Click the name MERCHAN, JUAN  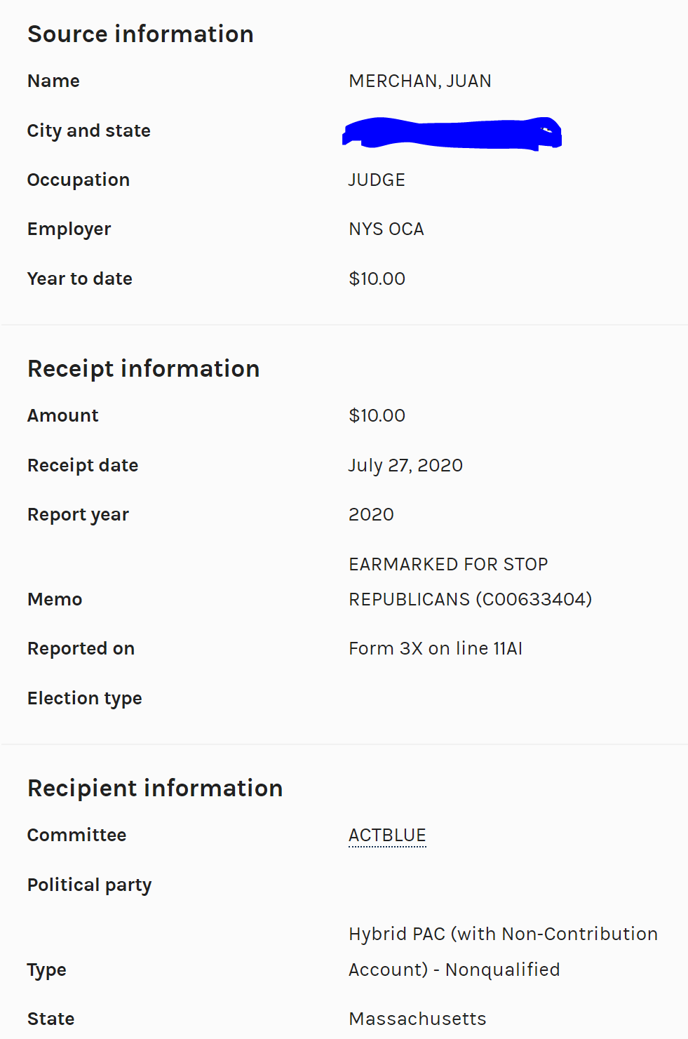tap(420, 81)
